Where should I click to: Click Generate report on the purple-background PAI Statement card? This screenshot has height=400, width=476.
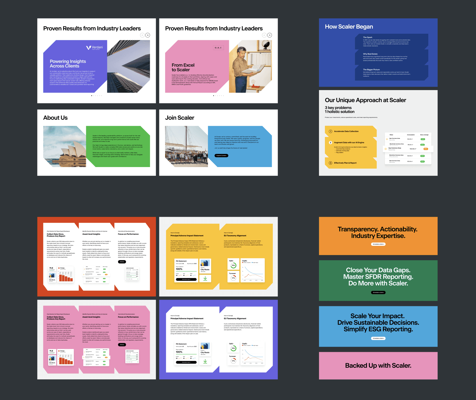[186, 362]
